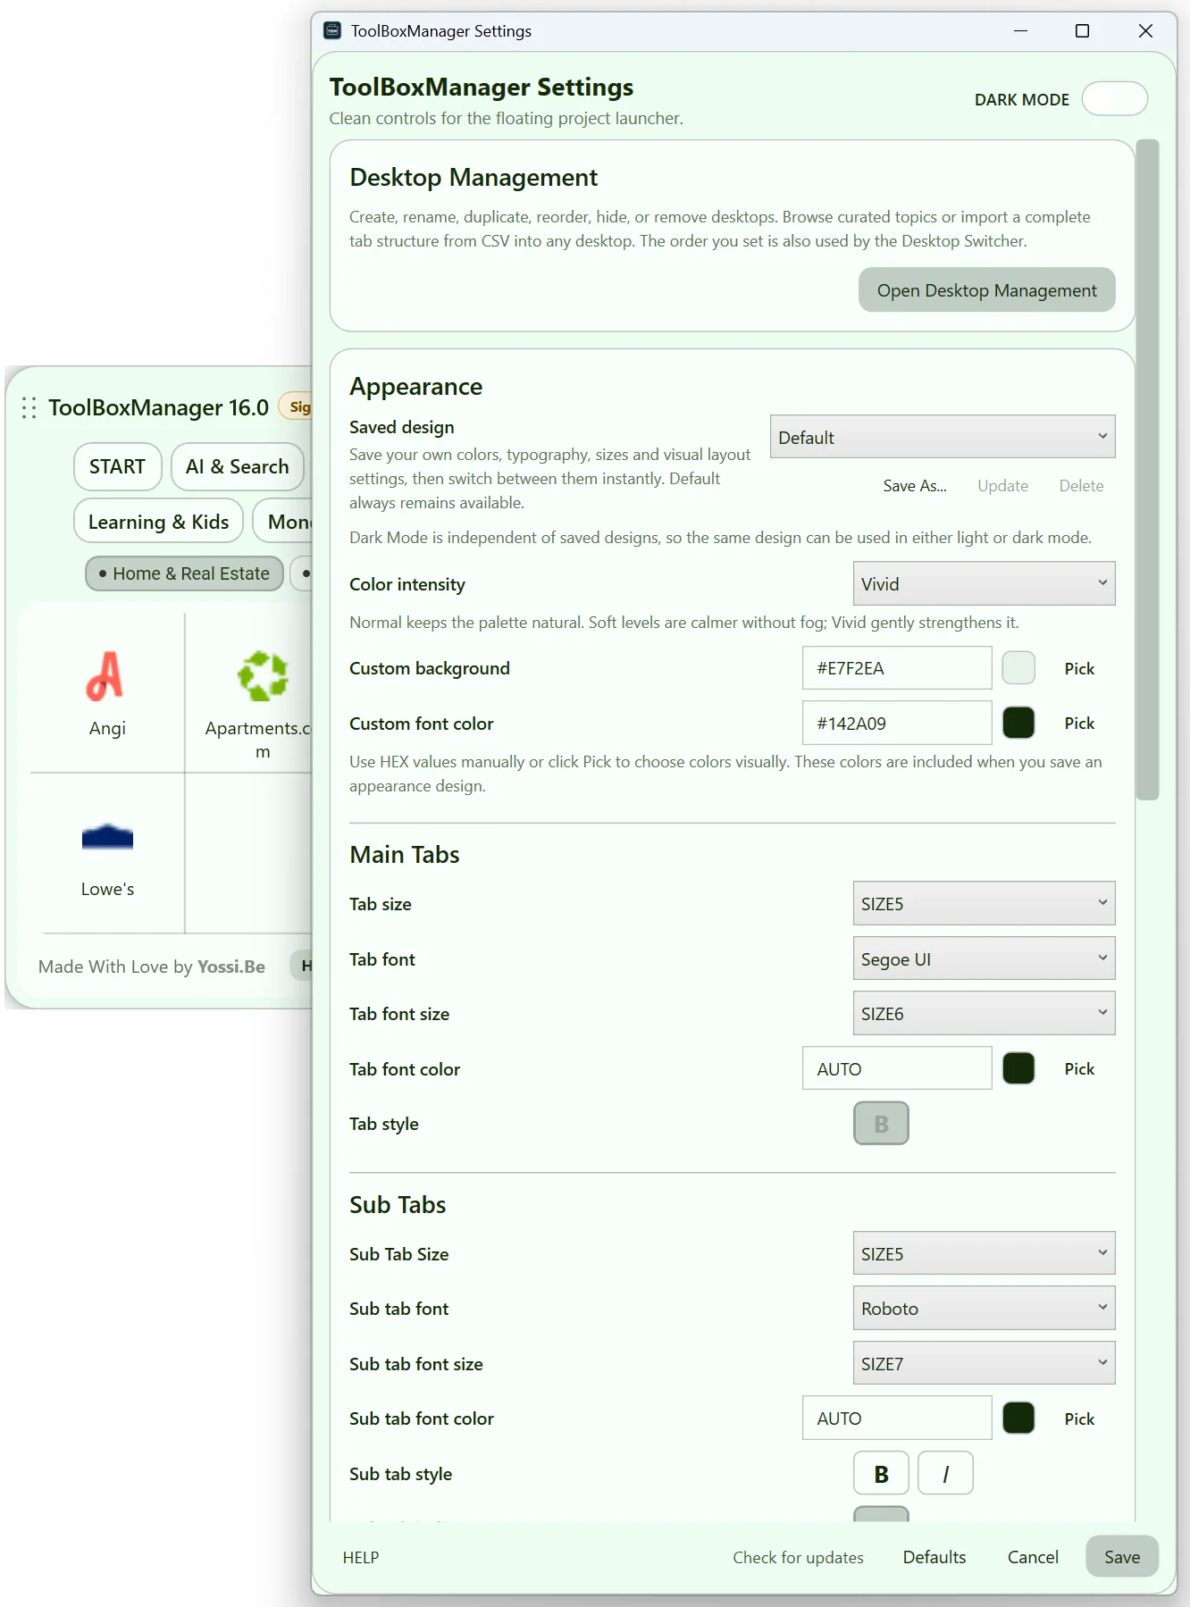Screen dimensions: 1190x1607
Task: Click the Custom background hex input field
Action: click(x=897, y=668)
